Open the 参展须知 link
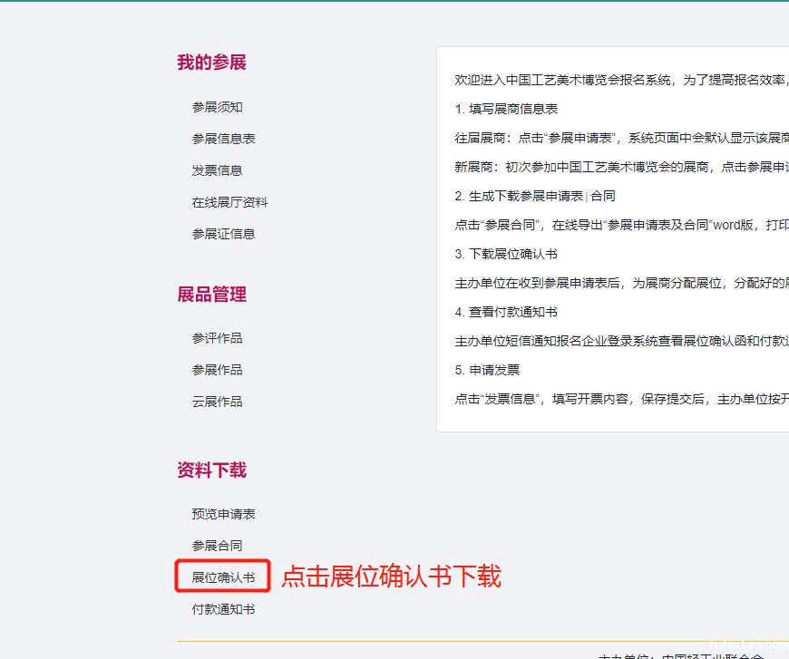Image resolution: width=789 pixels, height=659 pixels. (x=217, y=107)
